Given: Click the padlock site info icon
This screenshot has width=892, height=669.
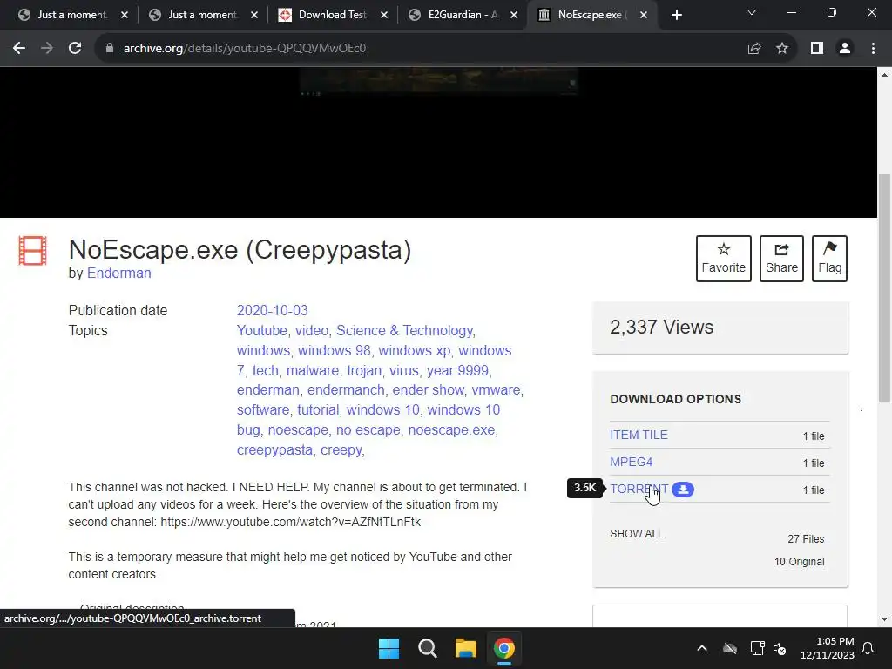Looking at the screenshot, I should (110, 49).
